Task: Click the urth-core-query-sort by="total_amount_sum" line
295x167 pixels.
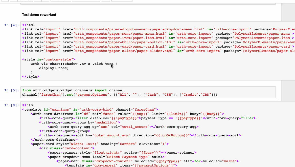Action: pos(140,135)
